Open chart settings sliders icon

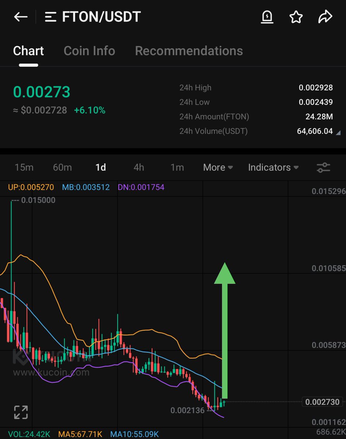pos(323,168)
